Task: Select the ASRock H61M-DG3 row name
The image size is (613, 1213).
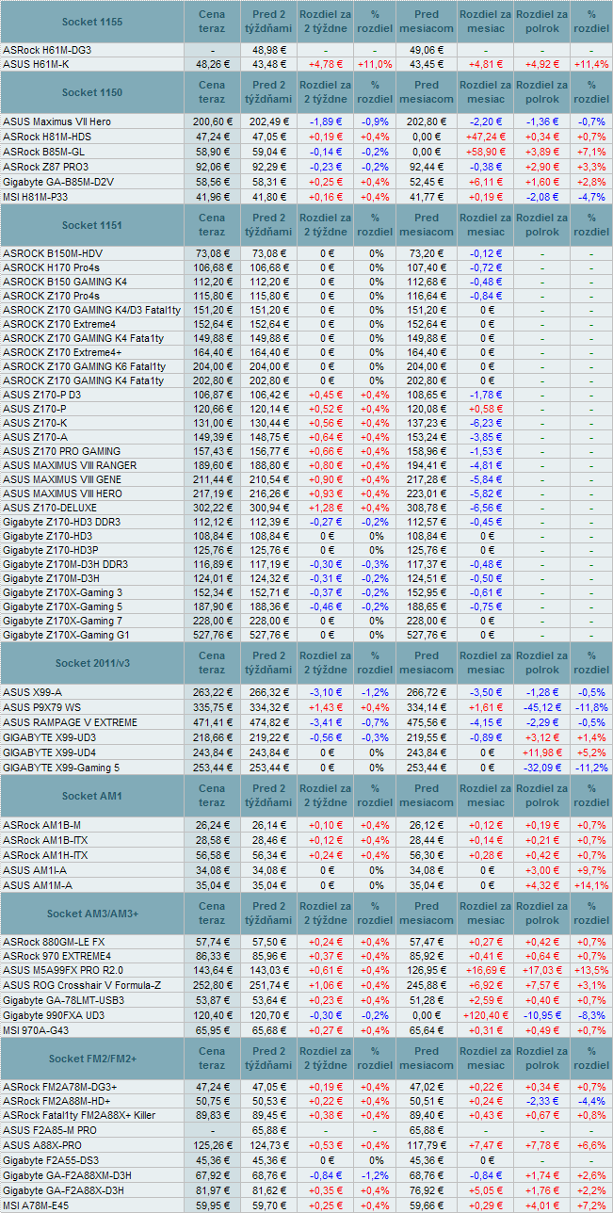Action: point(47,49)
